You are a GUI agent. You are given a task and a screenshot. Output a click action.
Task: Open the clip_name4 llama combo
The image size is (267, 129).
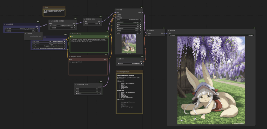[x=49, y=48]
